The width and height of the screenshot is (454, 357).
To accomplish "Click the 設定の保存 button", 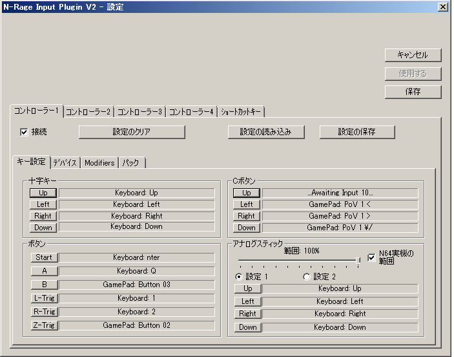I will (357, 132).
